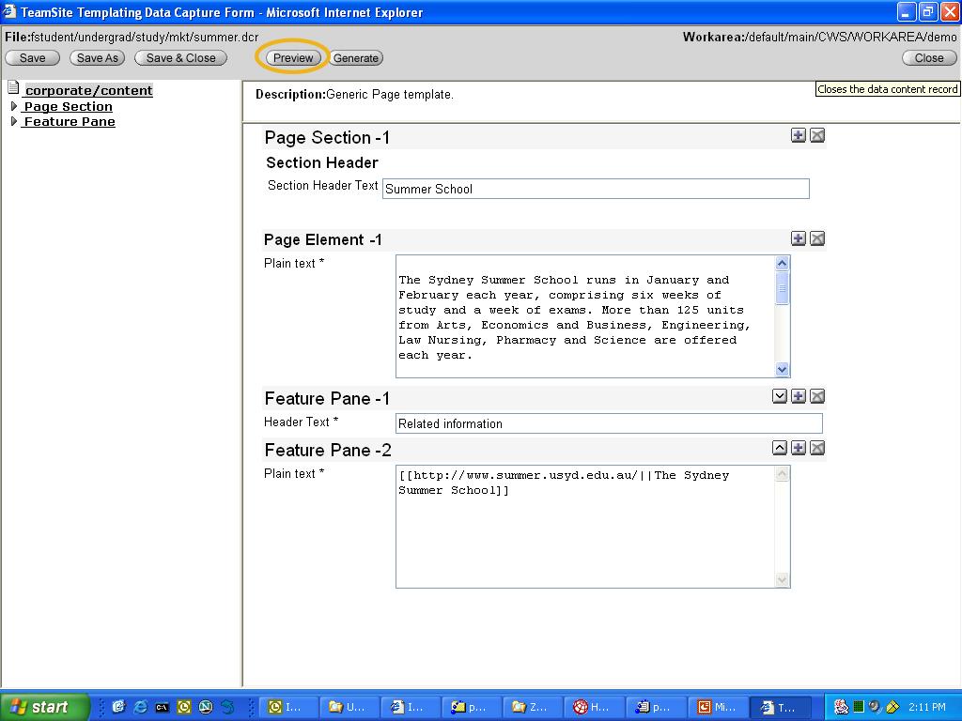Click the first Quick Launch icon
The height and width of the screenshot is (721, 962).
tap(118, 707)
